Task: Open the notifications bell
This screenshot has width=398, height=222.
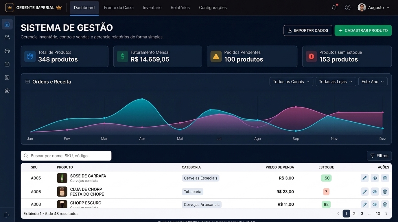Action: (x=334, y=8)
